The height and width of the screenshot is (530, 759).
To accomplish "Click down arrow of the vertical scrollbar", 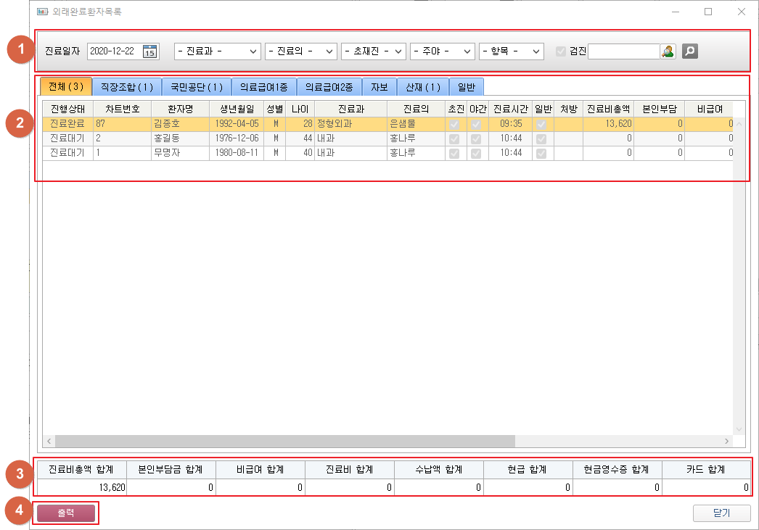I will [739, 428].
